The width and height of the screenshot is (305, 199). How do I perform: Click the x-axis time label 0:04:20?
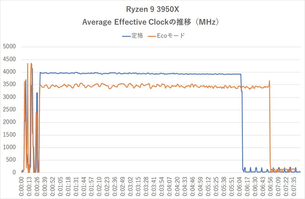177,186
